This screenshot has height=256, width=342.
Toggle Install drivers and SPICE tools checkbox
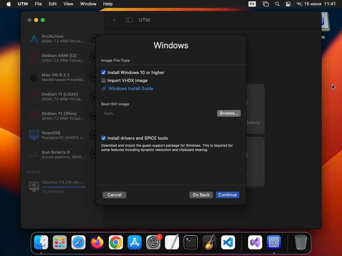(104, 138)
